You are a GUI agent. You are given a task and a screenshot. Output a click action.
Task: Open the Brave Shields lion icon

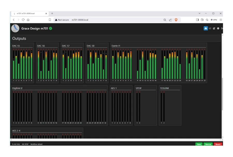176,20
